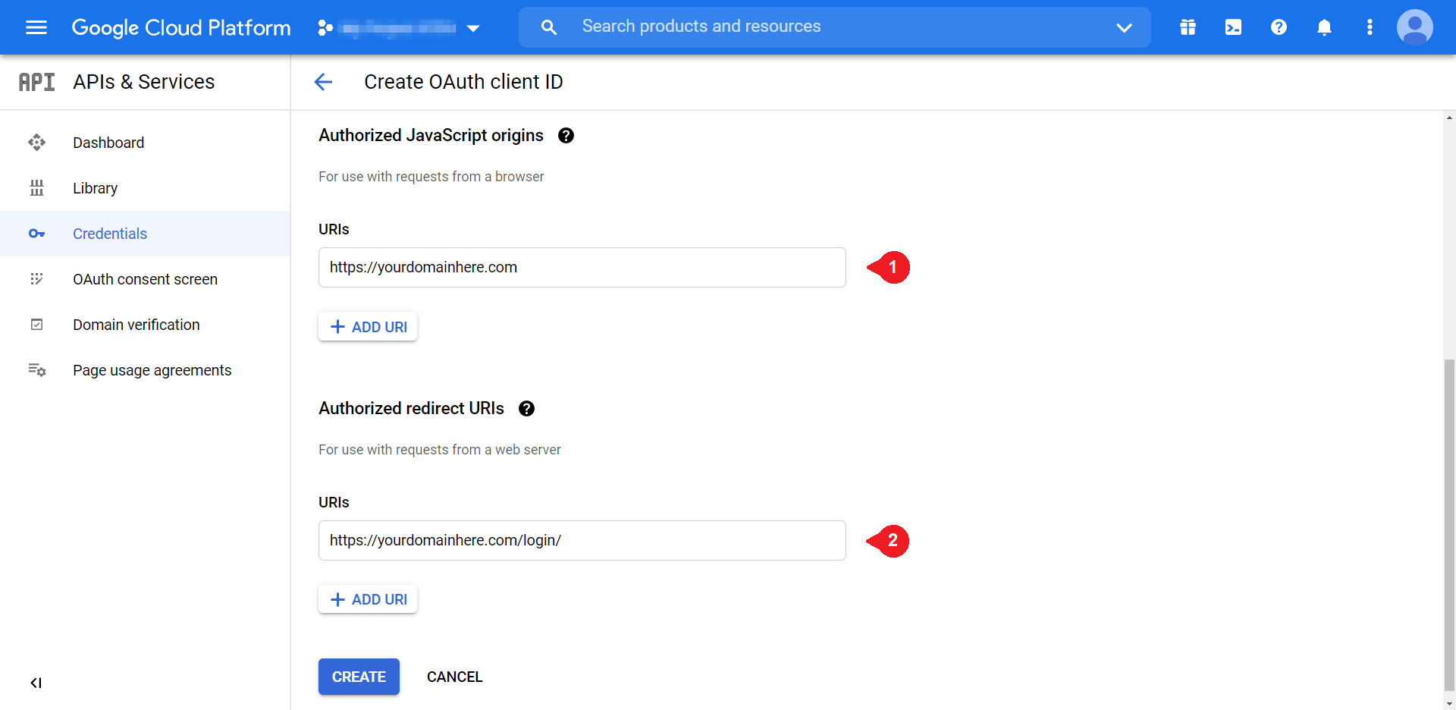Open the API Library page
Viewport: 1456px width, 710px height.
click(x=96, y=188)
